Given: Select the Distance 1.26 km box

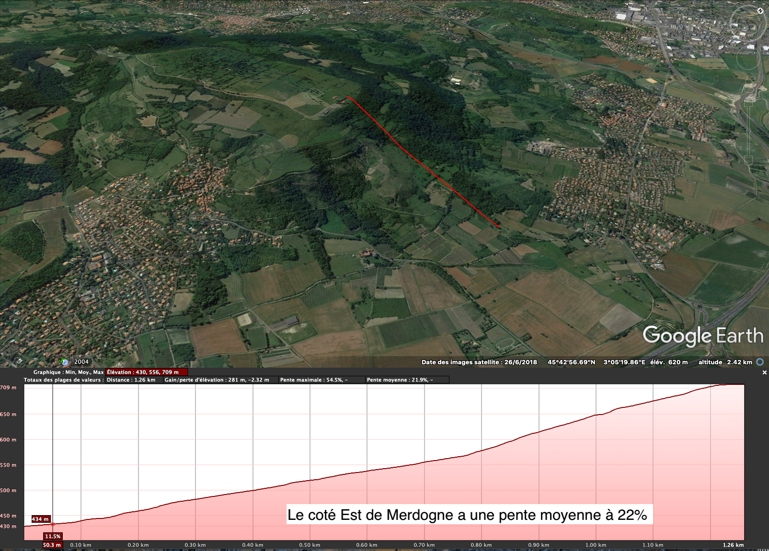Looking at the screenshot, I should pos(132,380).
